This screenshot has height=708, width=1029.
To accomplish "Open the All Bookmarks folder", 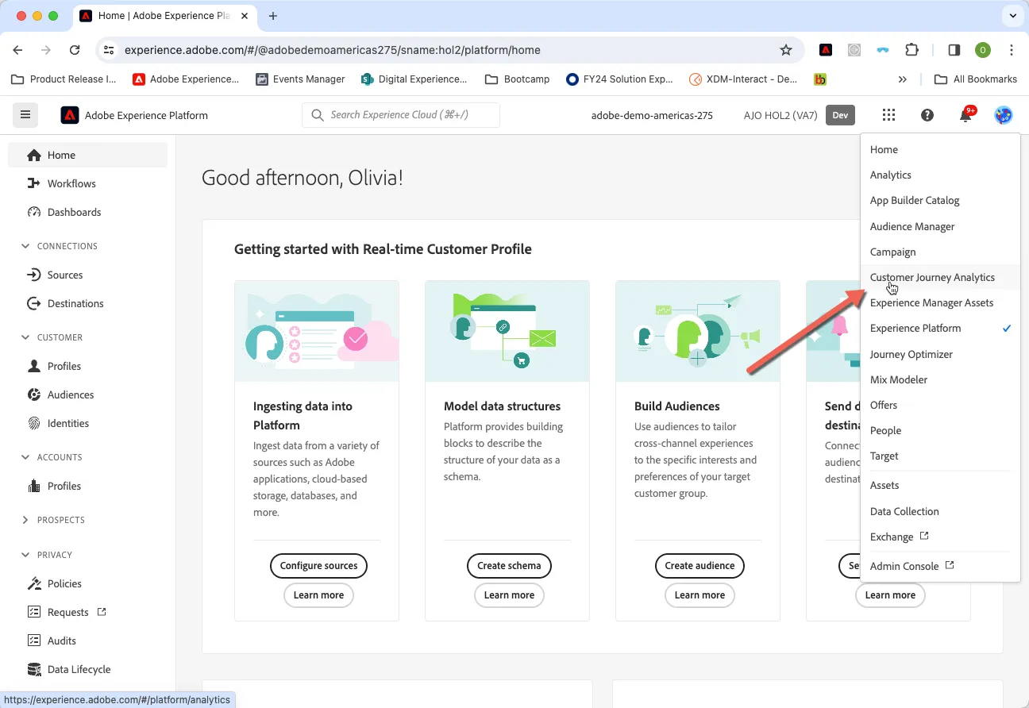I will coord(976,79).
